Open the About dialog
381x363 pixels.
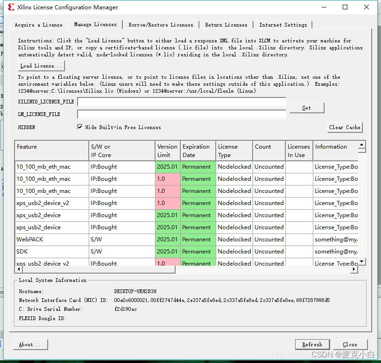pos(30,344)
